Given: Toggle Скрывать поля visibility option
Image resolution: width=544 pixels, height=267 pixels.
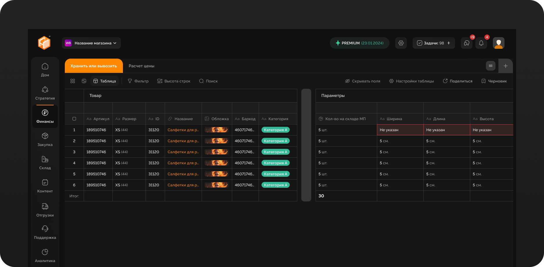Looking at the screenshot, I should [363, 81].
